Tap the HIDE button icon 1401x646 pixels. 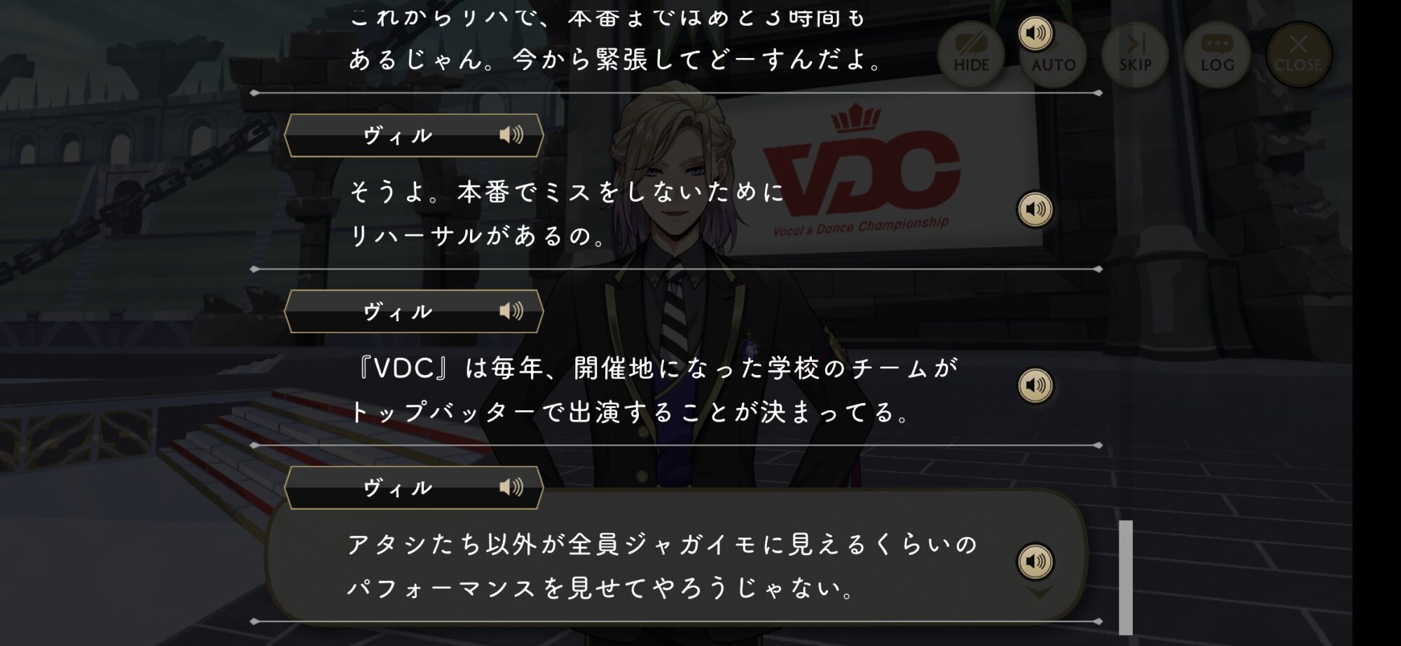[971, 54]
